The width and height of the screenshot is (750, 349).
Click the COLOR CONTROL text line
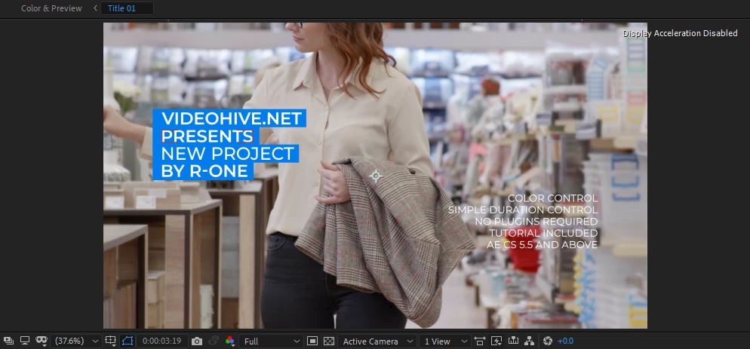552,198
